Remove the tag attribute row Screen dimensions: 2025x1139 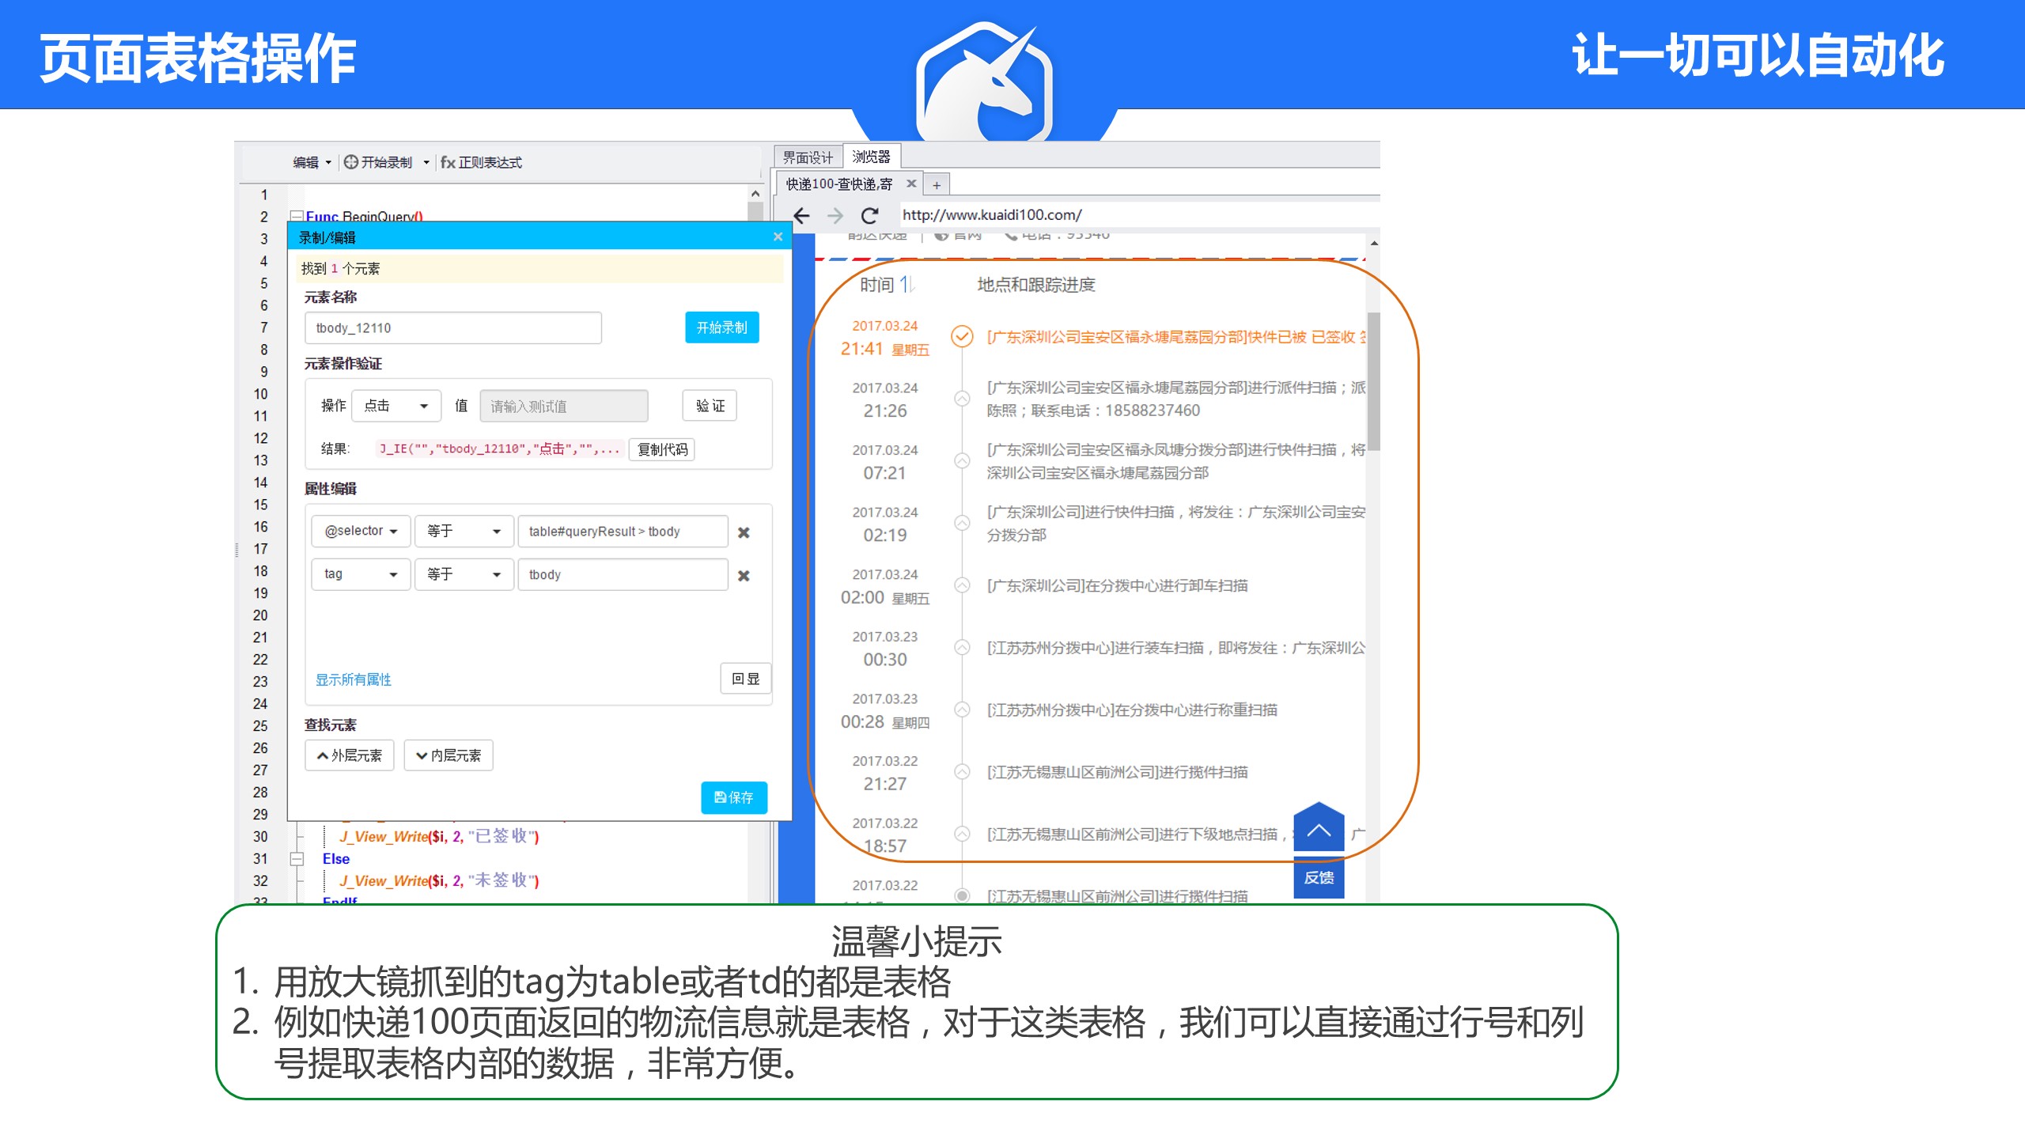pos(744,575)
